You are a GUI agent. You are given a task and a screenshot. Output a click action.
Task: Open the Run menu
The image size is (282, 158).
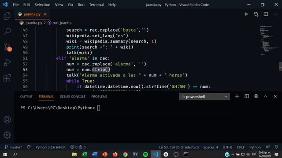coord(81,5)
